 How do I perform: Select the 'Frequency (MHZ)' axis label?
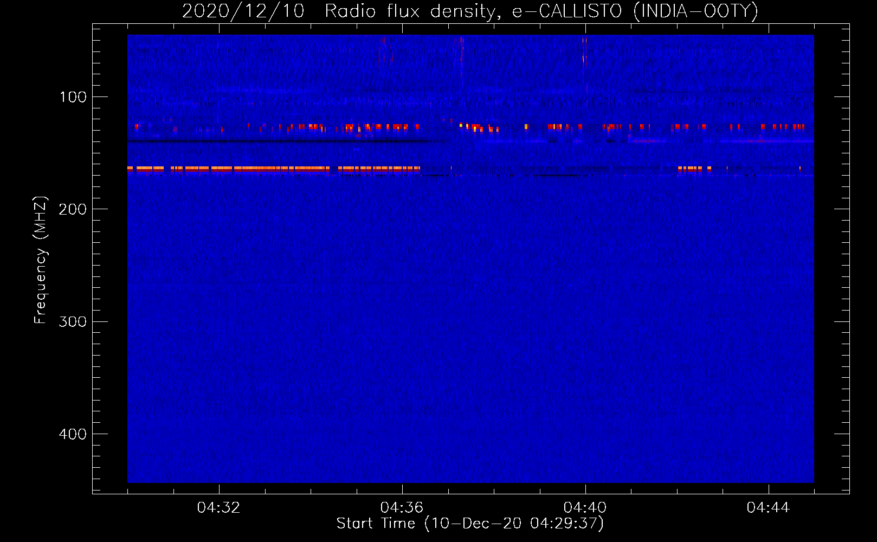point(41,260)
